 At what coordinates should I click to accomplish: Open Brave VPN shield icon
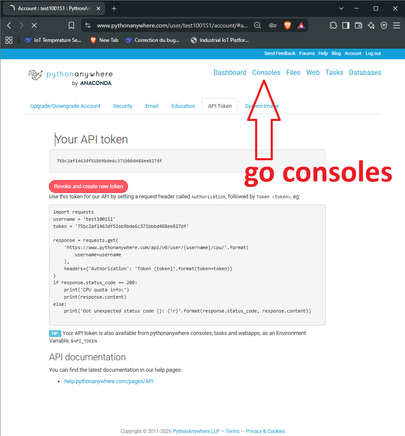(x=384, y=25)
